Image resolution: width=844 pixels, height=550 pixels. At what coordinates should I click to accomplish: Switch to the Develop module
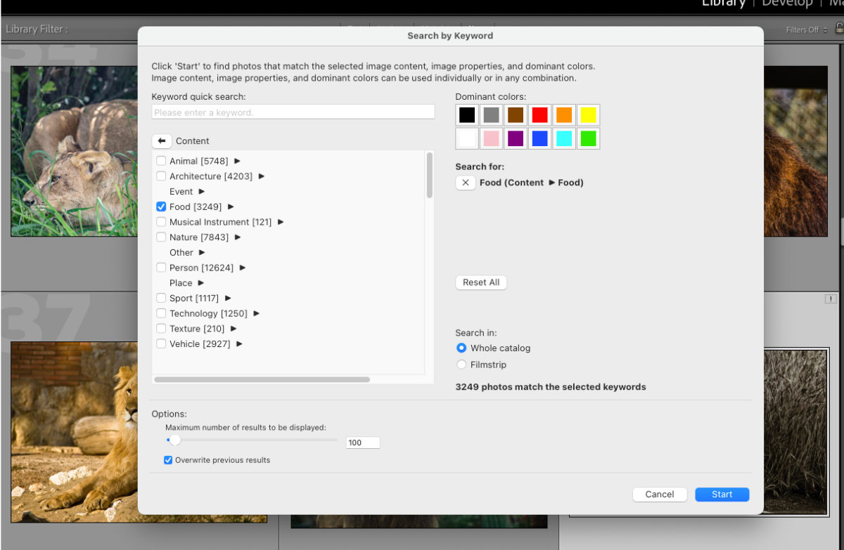tap(787, 4)
